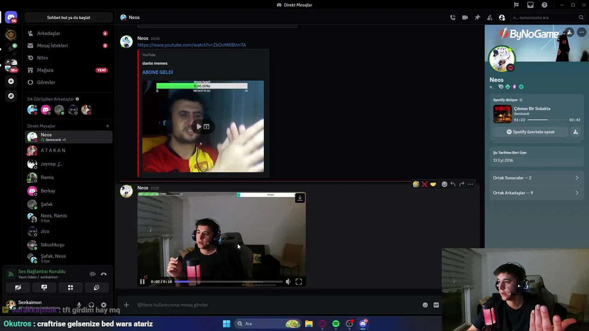Screen dimensions: 589x331
Task: Open more options on the Neos profile banner
Action: [581, 32]
